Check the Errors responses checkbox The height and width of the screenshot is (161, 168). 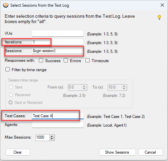tap(66, 60)
